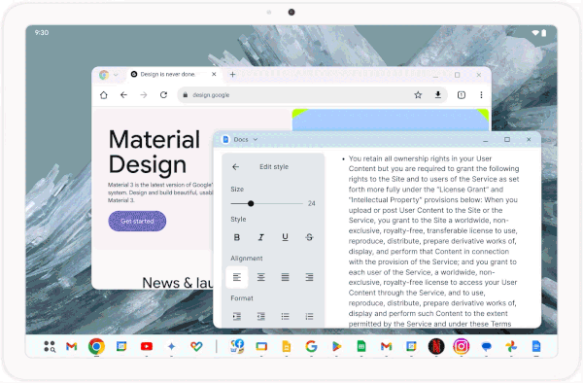This screenshot has height=383, width=583.
Task: Select center alignment in Edit style panel
Action: (x=261, y=277)
